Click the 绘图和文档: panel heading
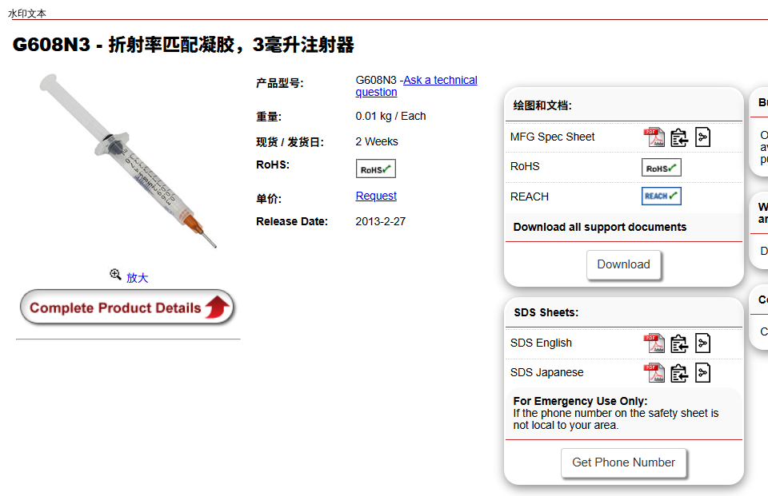 542,105
